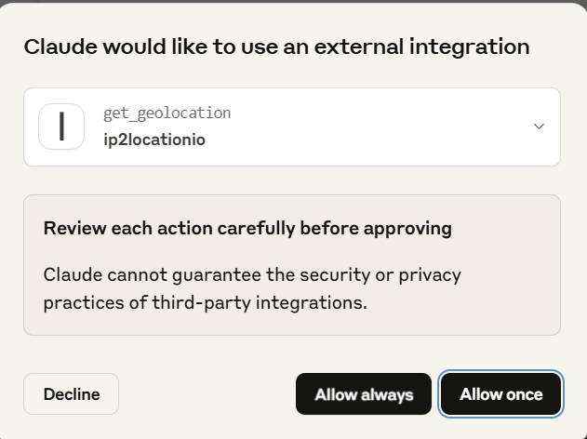
Task: Dismiss the dialog via the dark backdrop strip
Action: point(294,2)
